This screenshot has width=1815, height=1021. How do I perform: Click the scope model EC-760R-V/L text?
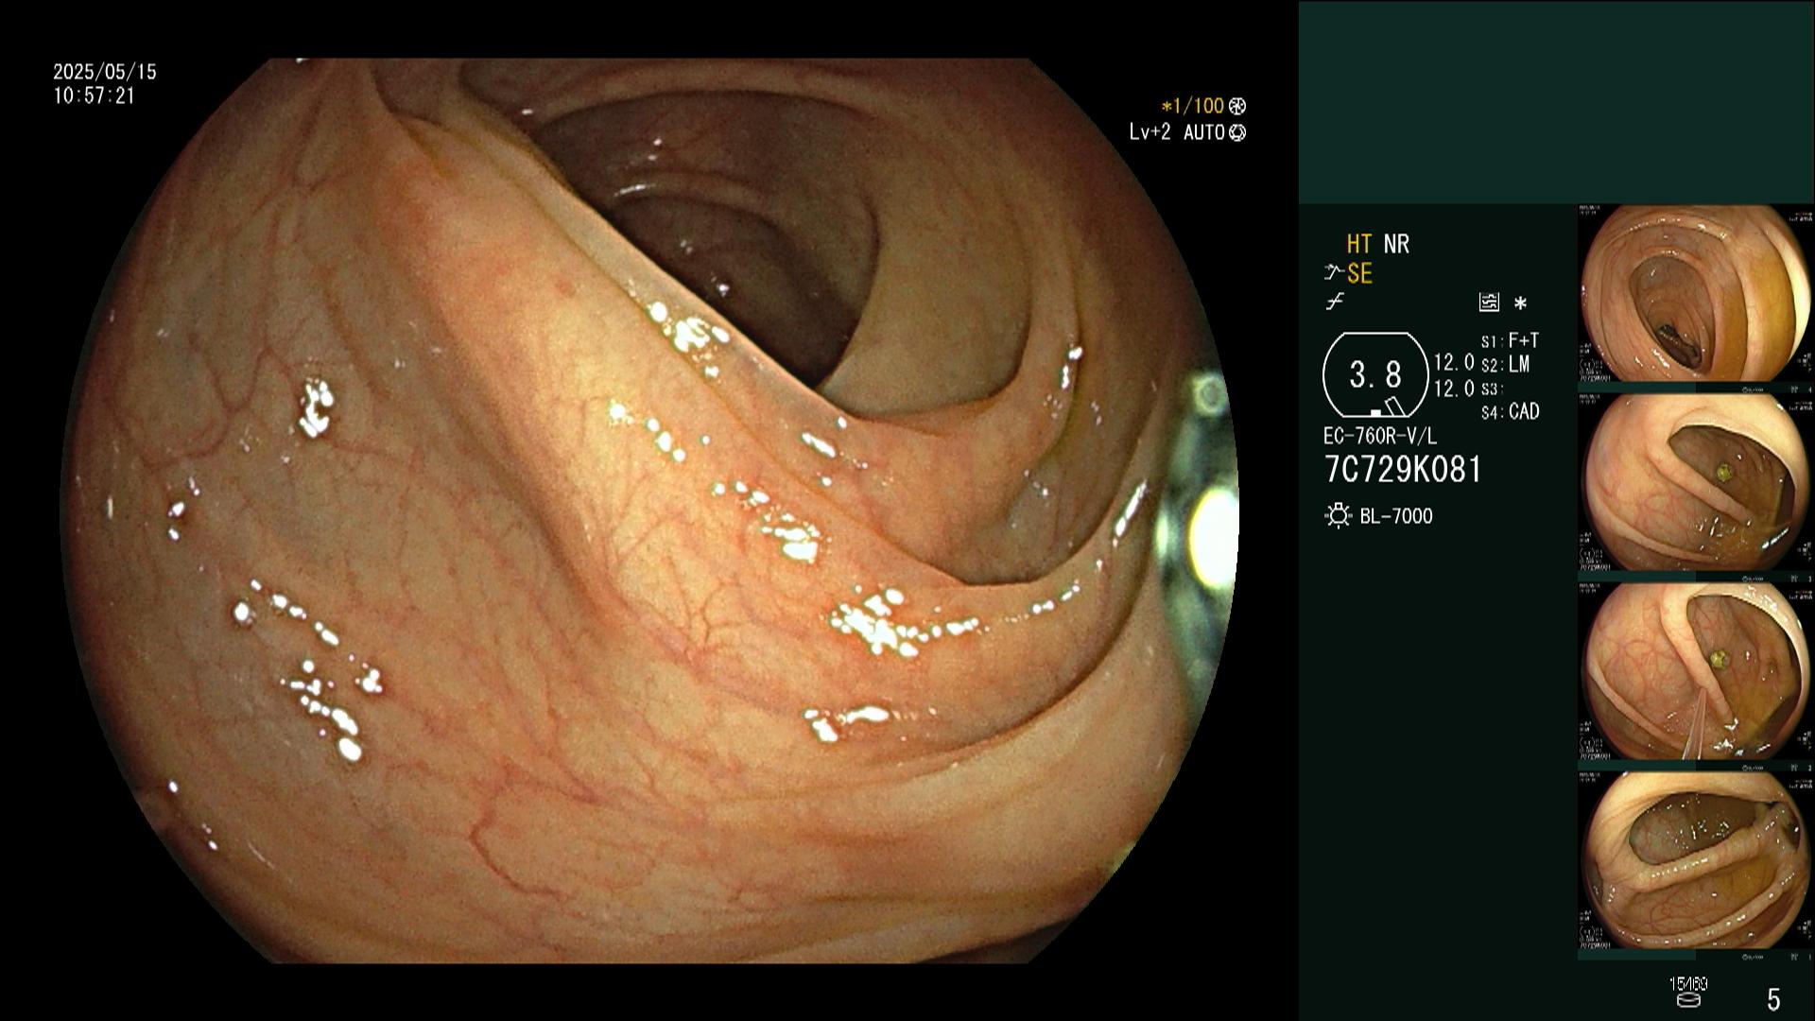[1380, 438]
